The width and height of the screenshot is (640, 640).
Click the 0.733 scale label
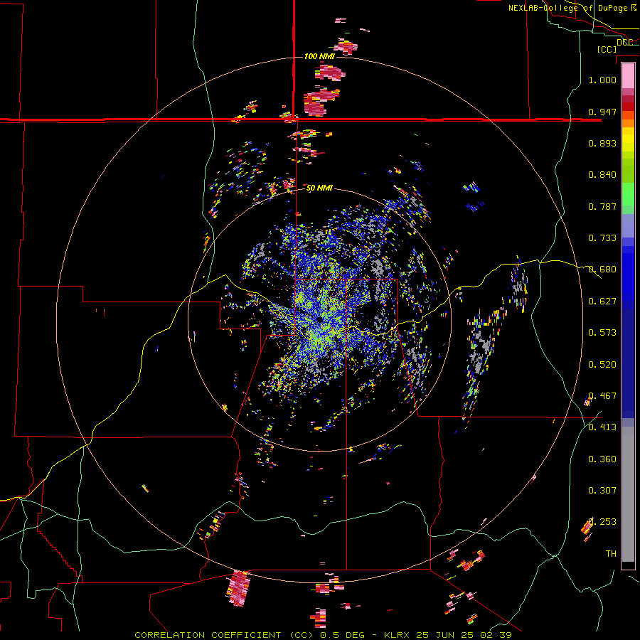tap(602, 238)
